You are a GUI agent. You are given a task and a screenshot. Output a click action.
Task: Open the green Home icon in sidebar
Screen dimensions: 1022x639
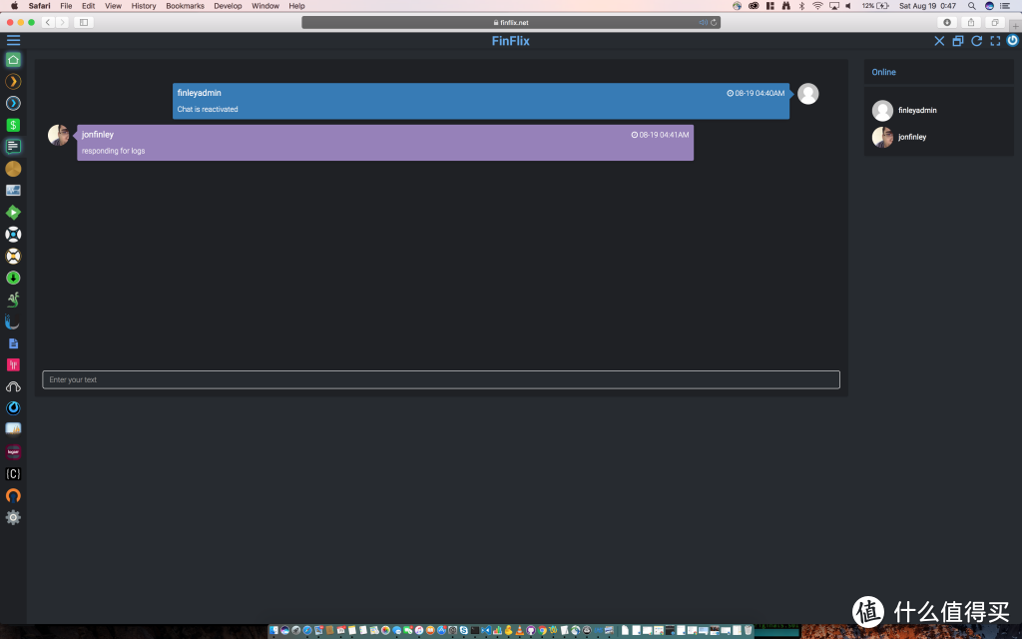[13, 60]
